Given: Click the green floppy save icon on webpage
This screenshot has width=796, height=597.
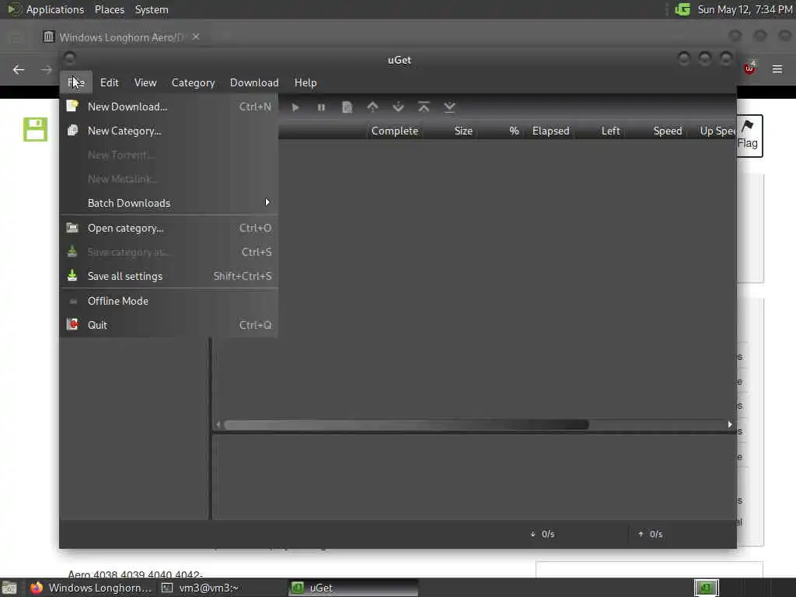Looking at the screenshot, I should (x=35, y=130).
